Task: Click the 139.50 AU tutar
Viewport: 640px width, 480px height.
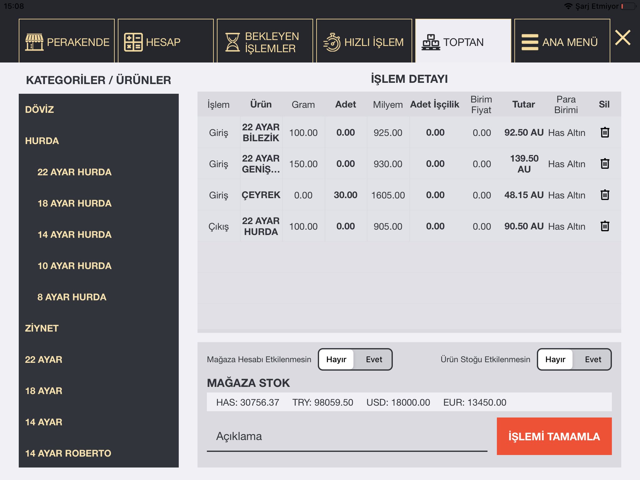Action: coord(524,163)
